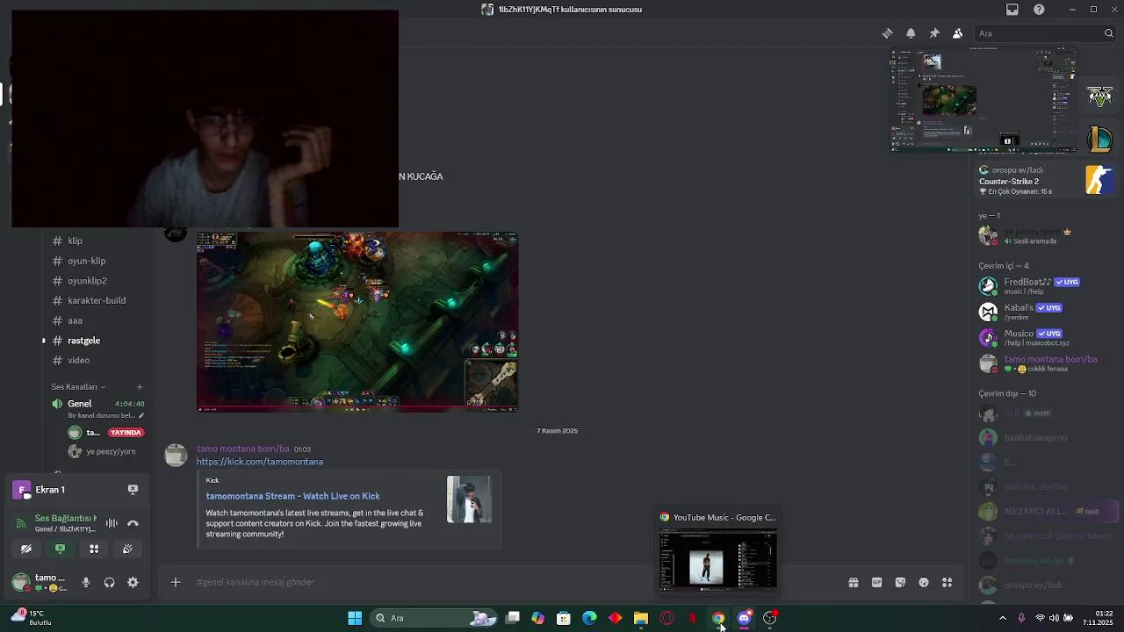Open the Kick embed thumbnail image
Image resolution: width=1124 pixels, height=632 pixels.
[x=469, y=499]
